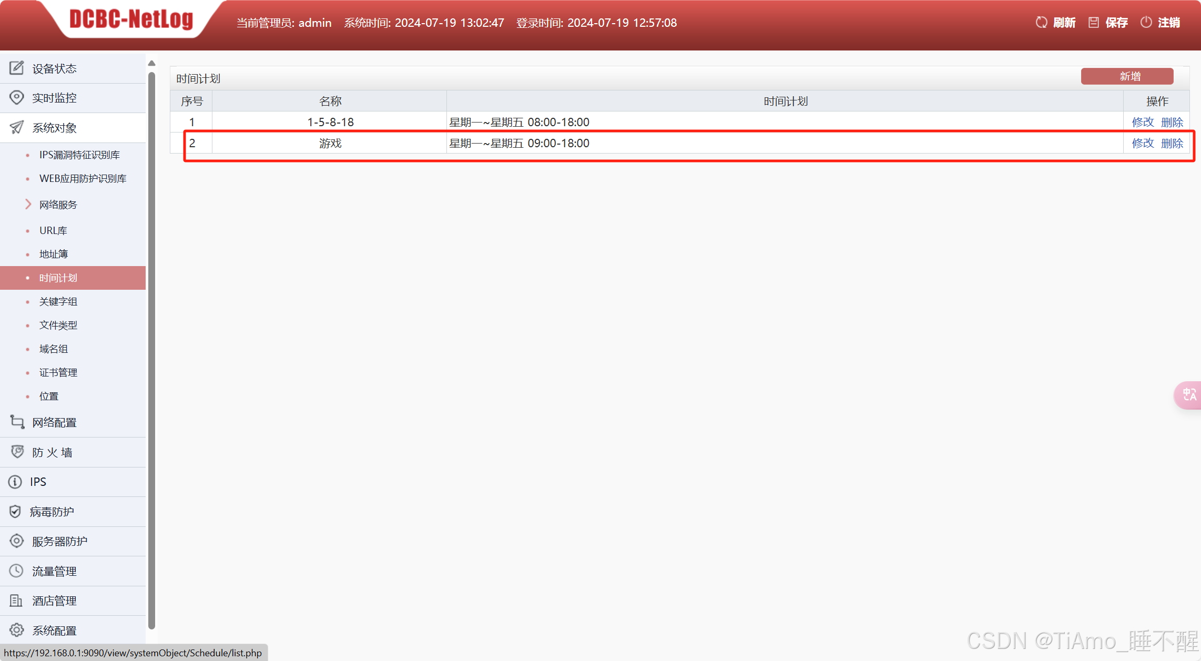Click the 设备状态 edit icon
This screenshot has height=661, width=1201.
coord(17,68)
